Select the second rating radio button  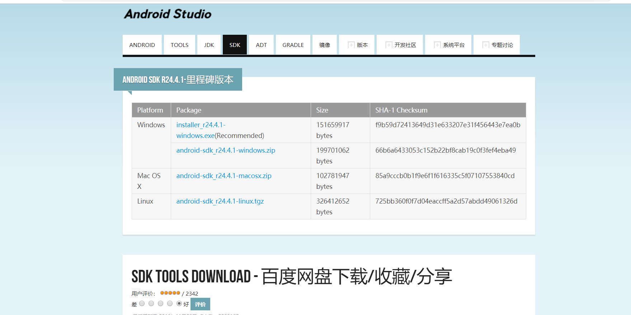[x=151, y=304]
